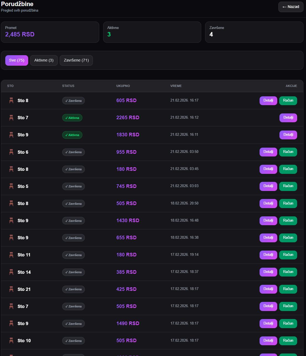Click the chair icon beside Sto 10
Viewport: 306px width, 356px height.
[11, 341]
